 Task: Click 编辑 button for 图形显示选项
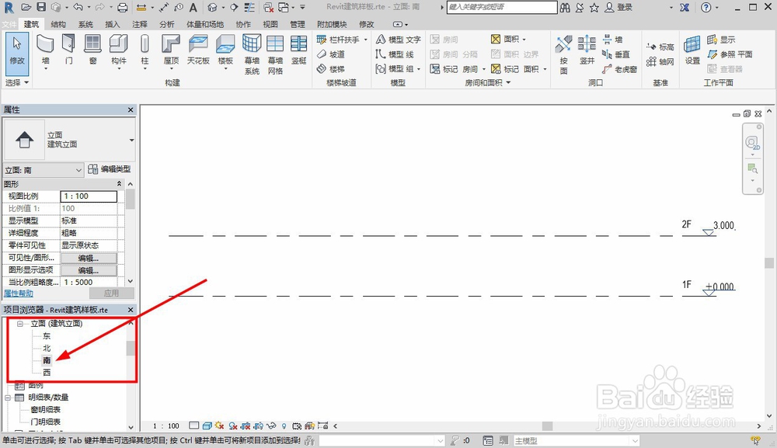pyautogui.click(x=89, y=270)
